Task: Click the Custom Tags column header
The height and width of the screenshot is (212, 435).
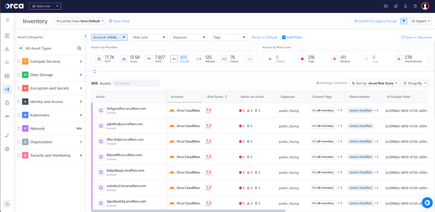Action: (x=322, y=97)
